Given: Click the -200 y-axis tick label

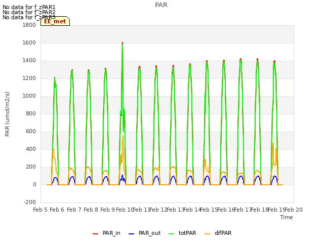Looking at the screenshot, I should tap(30, 202).
